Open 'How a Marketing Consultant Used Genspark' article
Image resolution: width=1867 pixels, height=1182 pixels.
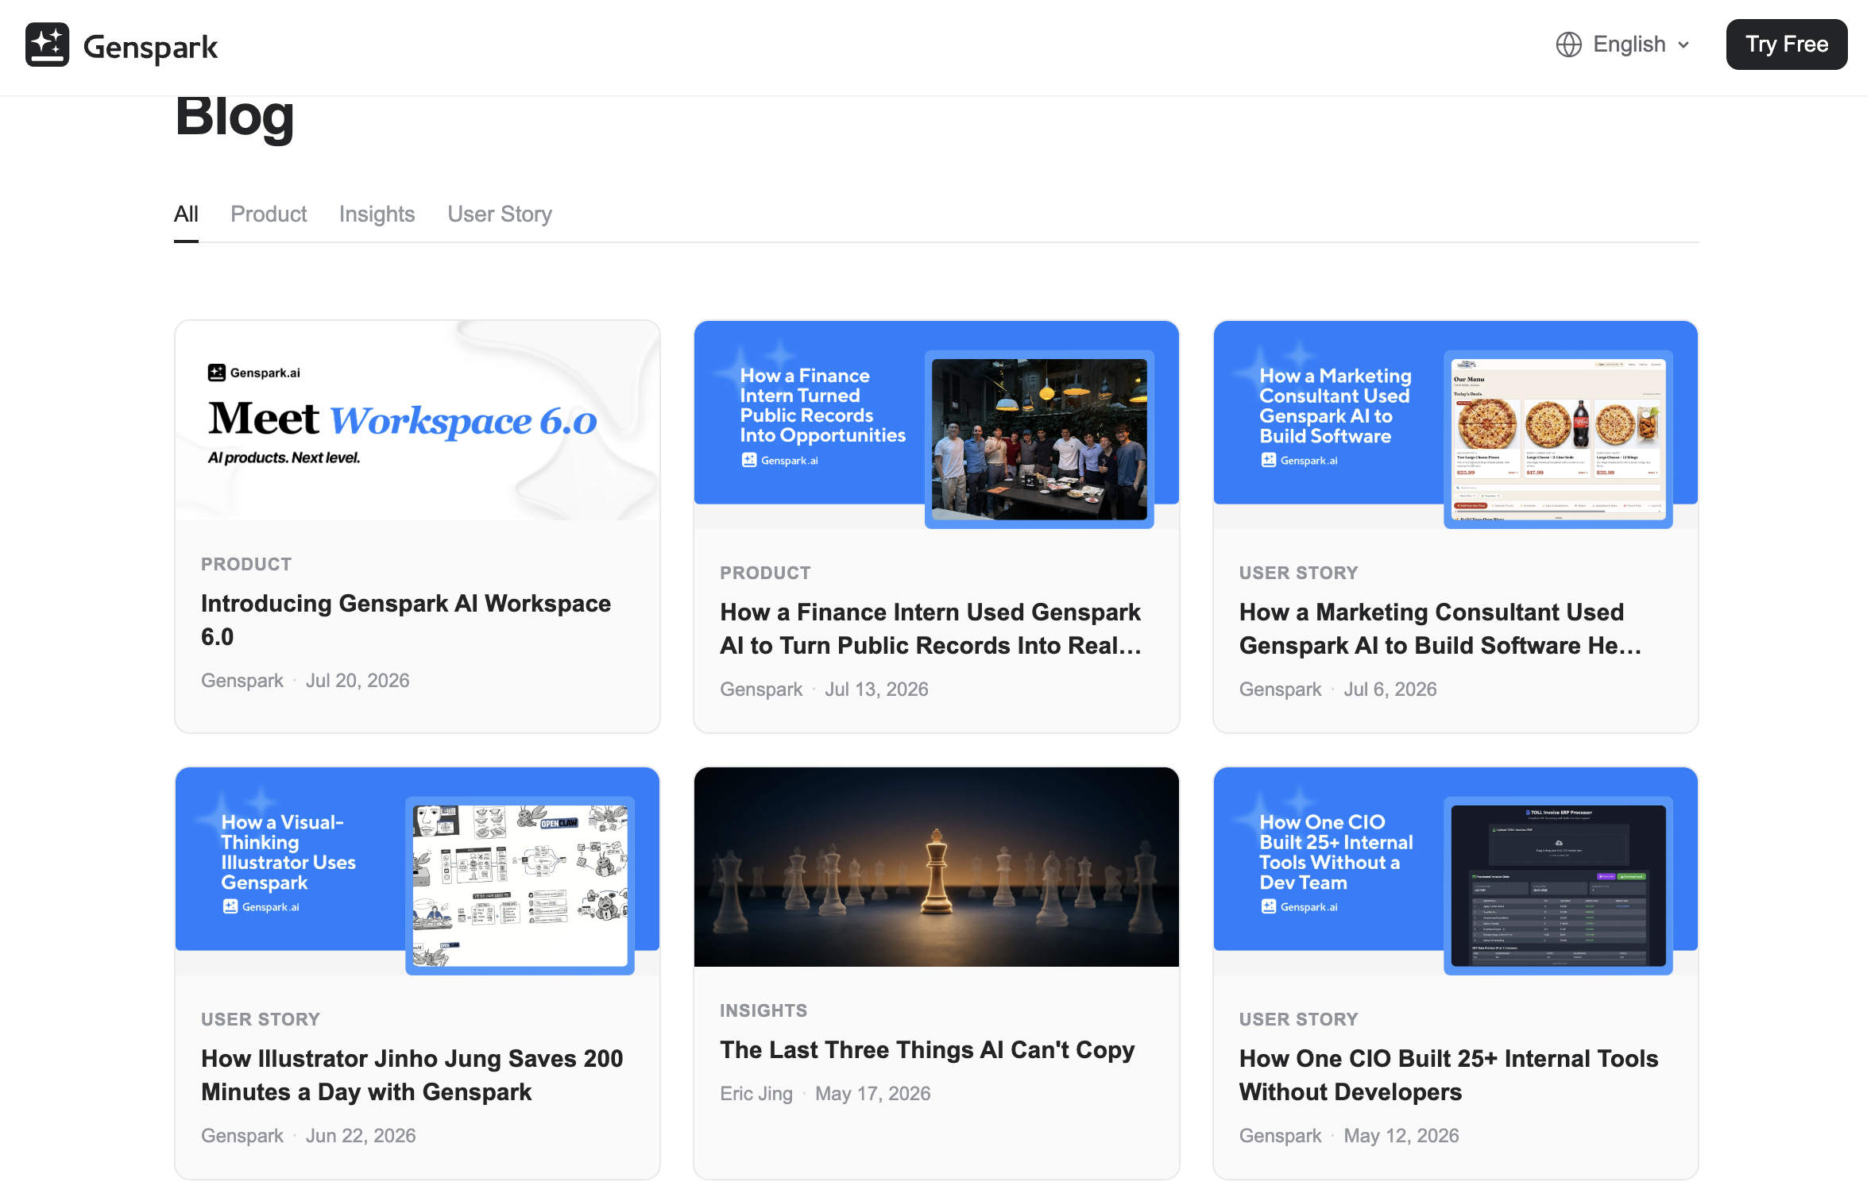pos(1440,628)
